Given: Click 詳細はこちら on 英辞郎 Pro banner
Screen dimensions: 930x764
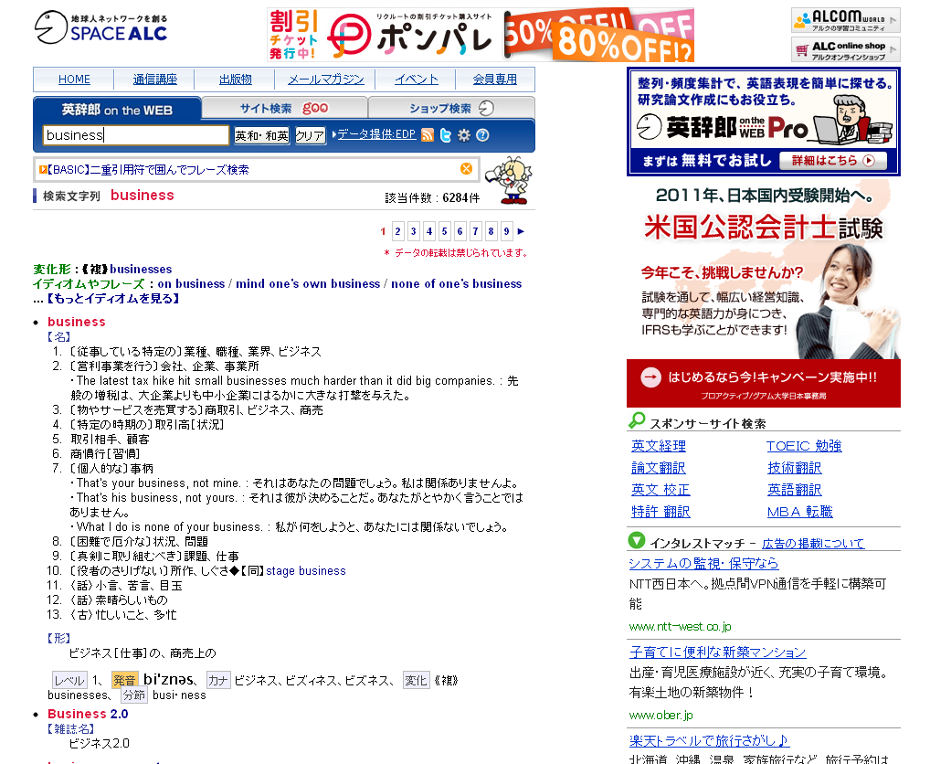Looking at the screenshot, I should click(x=832, y=161).
